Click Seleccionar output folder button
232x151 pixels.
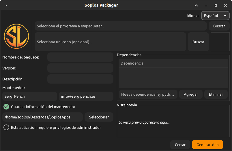pos(99,117)
